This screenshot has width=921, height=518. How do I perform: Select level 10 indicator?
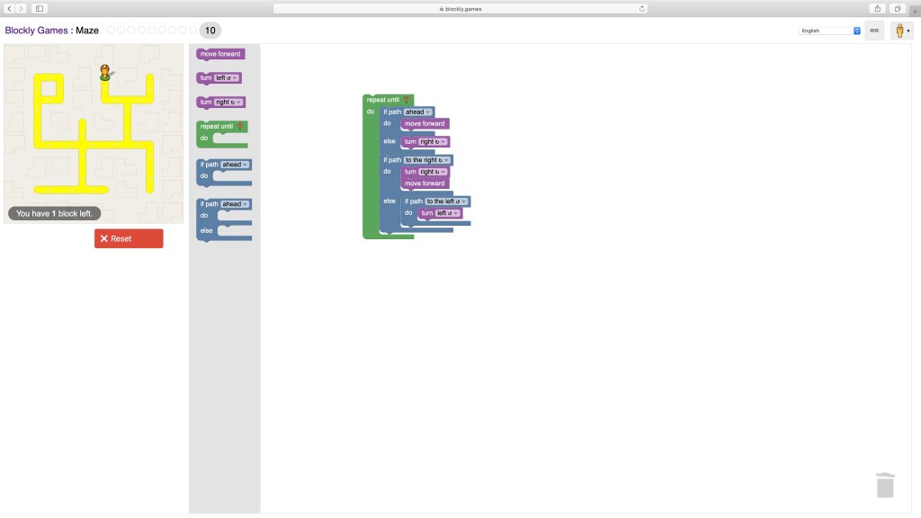[x=210, y=31]
